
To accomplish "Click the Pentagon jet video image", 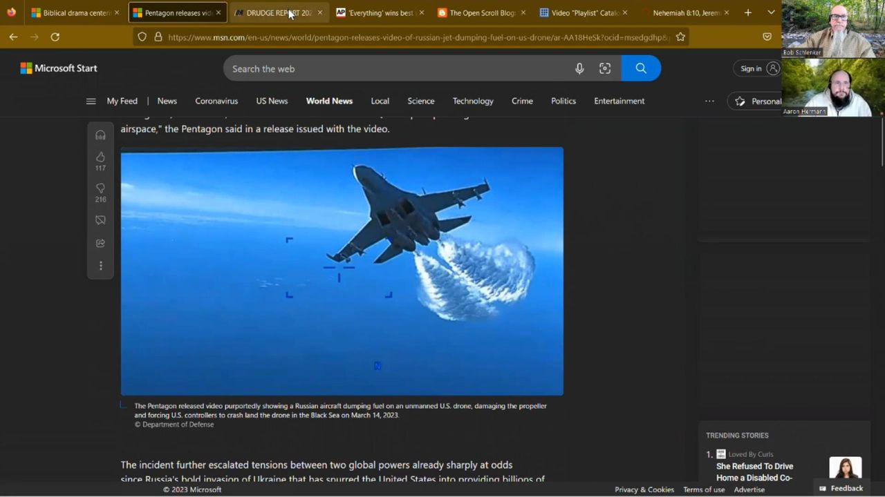I will pos(342,271).
